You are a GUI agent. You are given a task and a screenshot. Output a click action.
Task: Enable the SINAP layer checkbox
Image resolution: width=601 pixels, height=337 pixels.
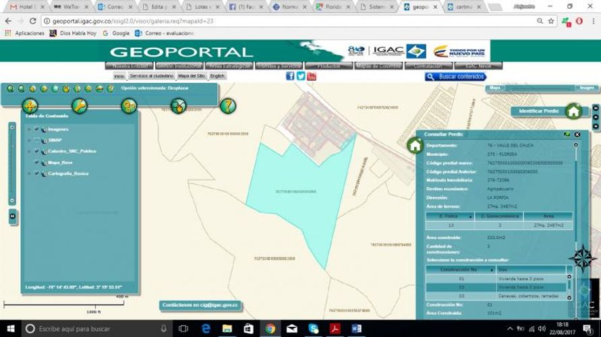[37, 140]
